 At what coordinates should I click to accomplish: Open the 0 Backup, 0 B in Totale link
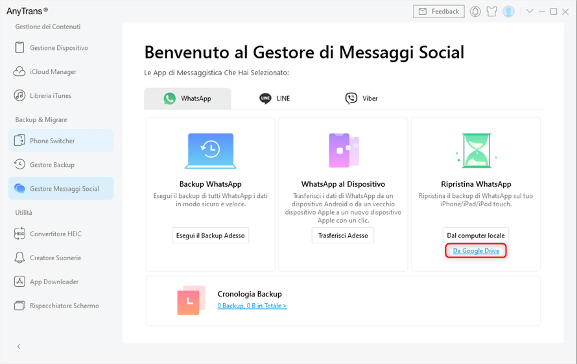click(x=252, y=306)
